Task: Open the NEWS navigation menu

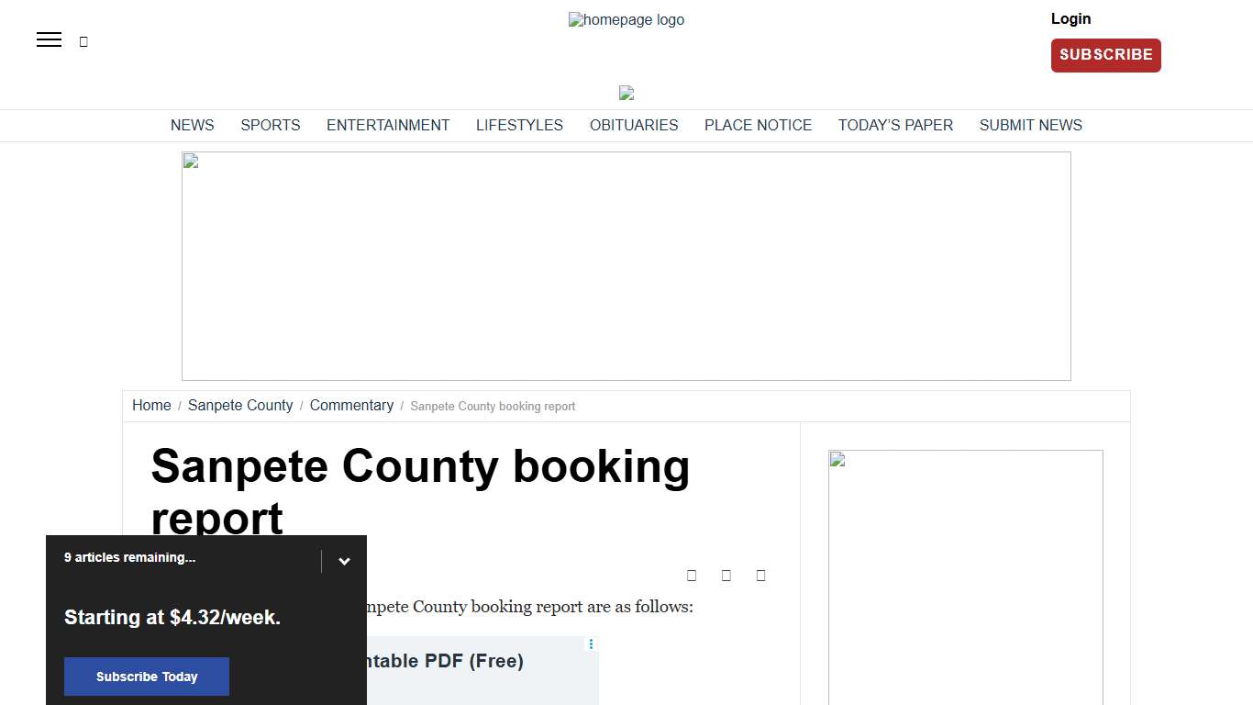Action: 192,125
